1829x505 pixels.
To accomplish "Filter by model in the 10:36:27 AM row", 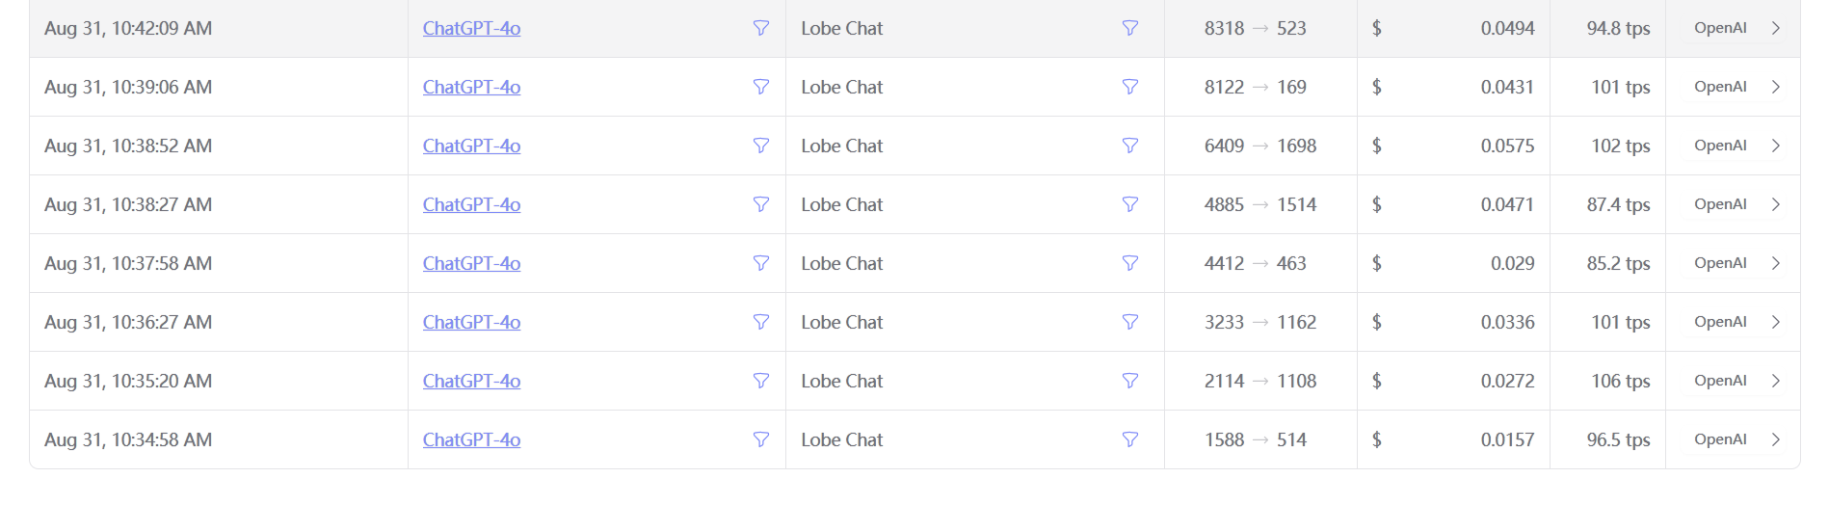I will pyautogui.click(x=761, y=322).
